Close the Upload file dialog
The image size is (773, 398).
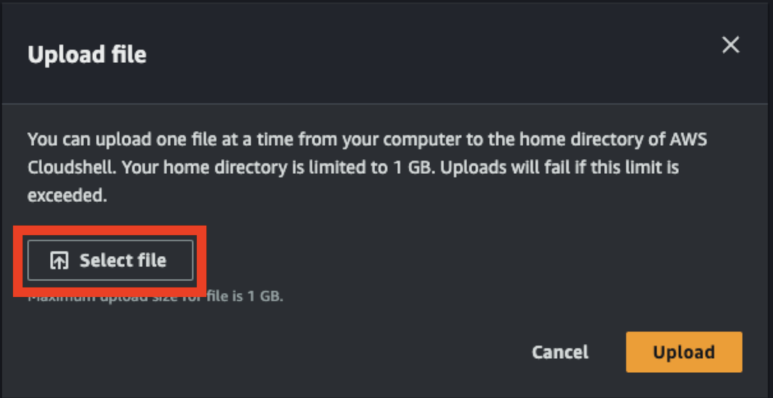pyautogui.click(x=730, y=45)
